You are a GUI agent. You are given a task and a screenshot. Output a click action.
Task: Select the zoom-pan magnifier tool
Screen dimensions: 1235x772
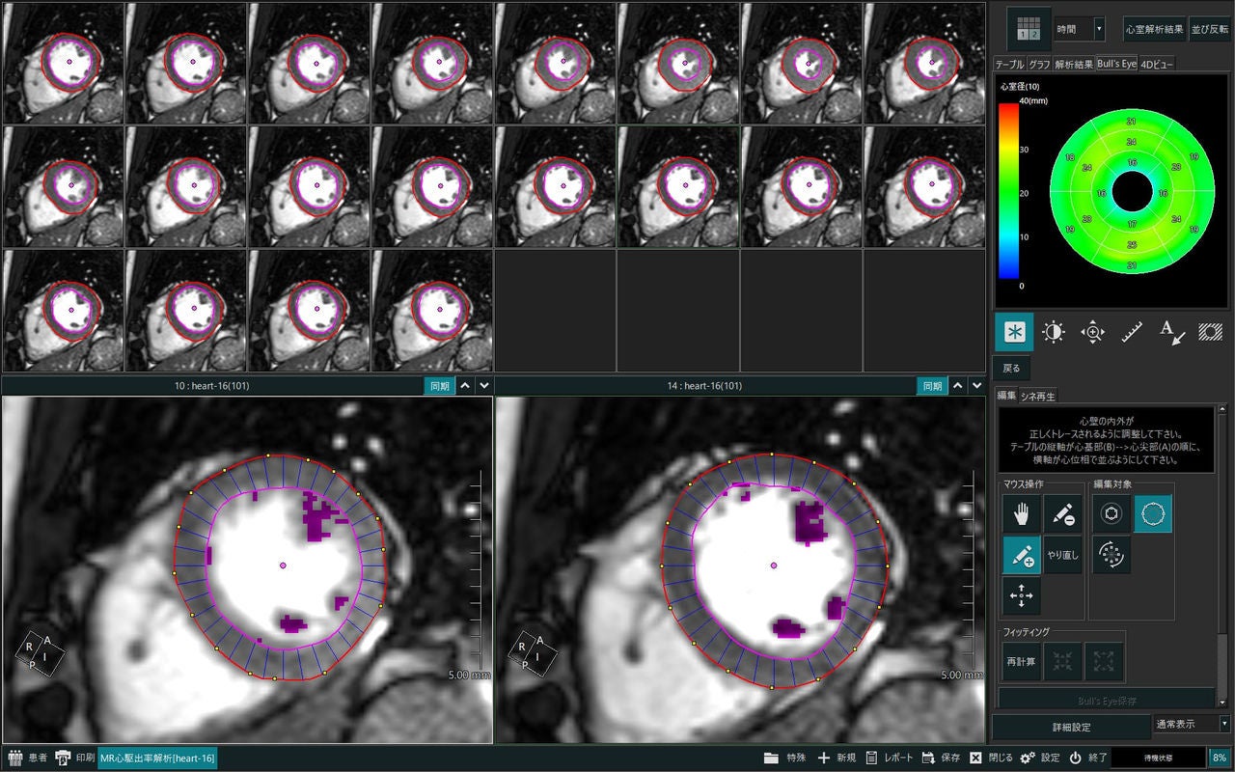point(1092,332)
